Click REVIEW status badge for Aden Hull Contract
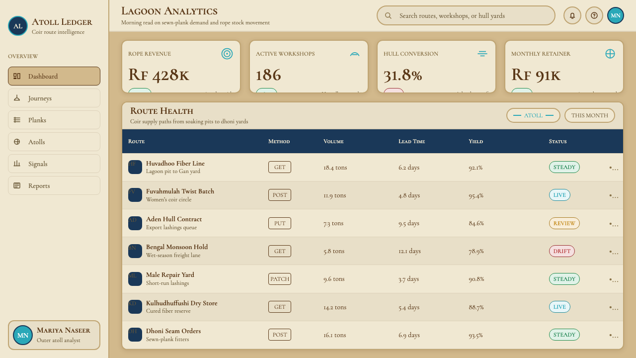Image resolution: width=636 pixels, height=358 pixels. (564, 223)
